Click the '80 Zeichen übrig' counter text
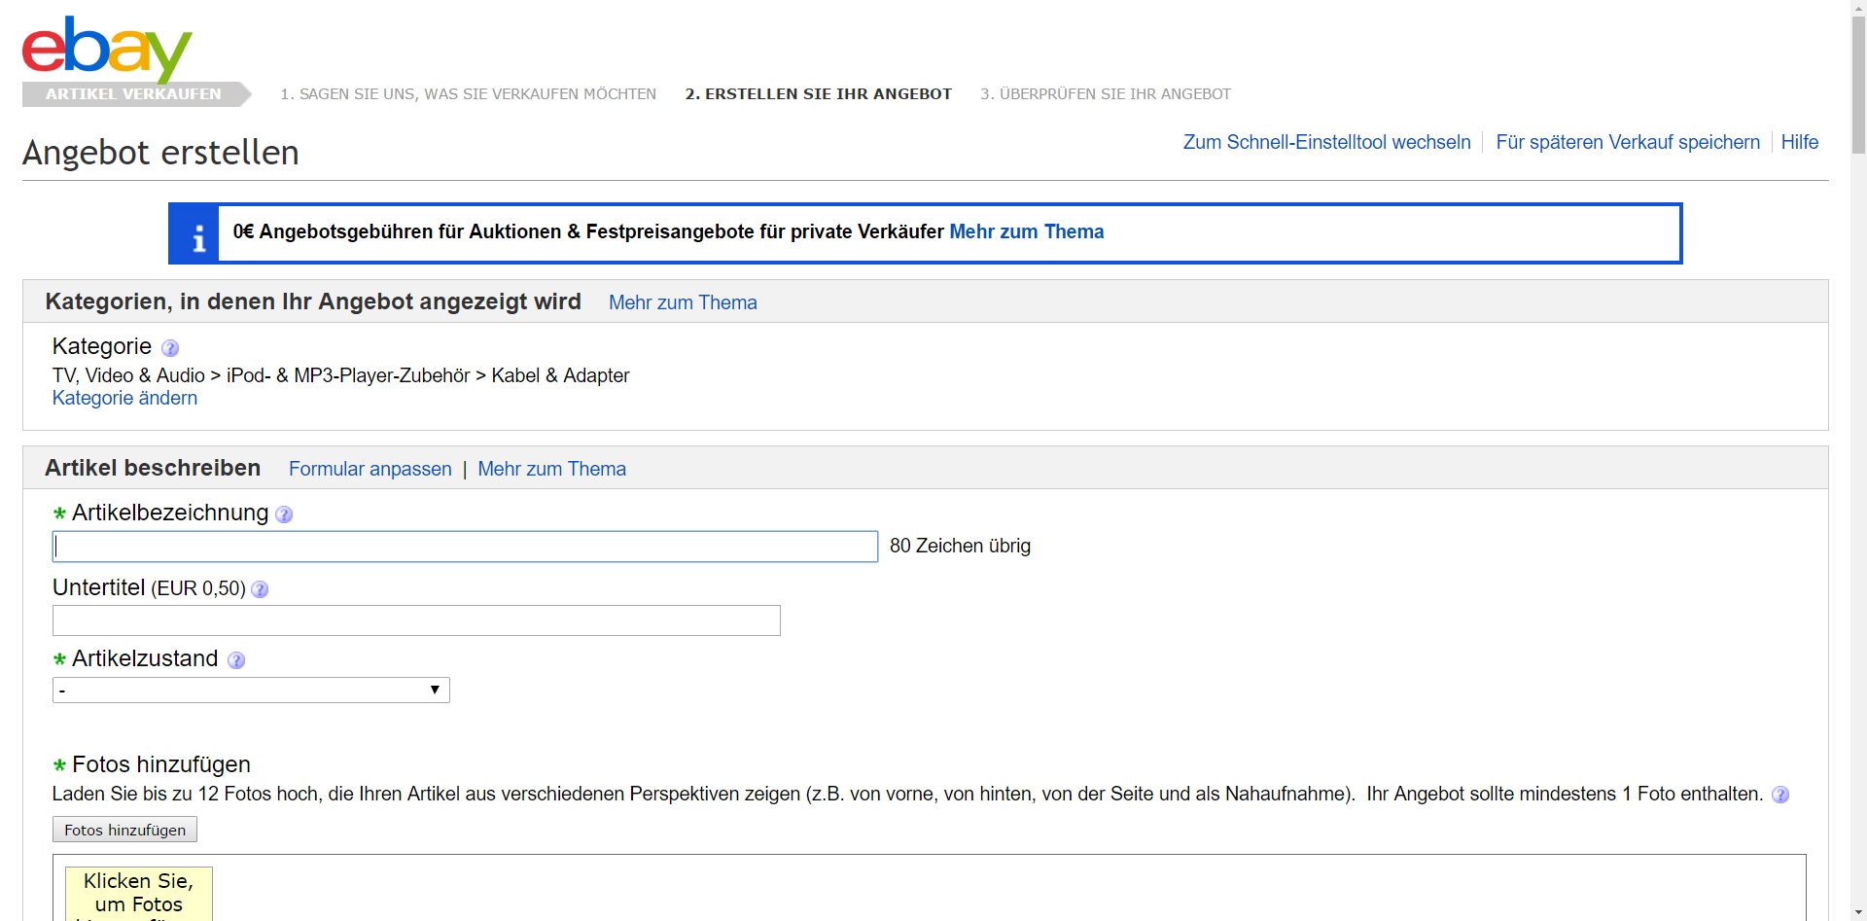 [x=960, y=547]
